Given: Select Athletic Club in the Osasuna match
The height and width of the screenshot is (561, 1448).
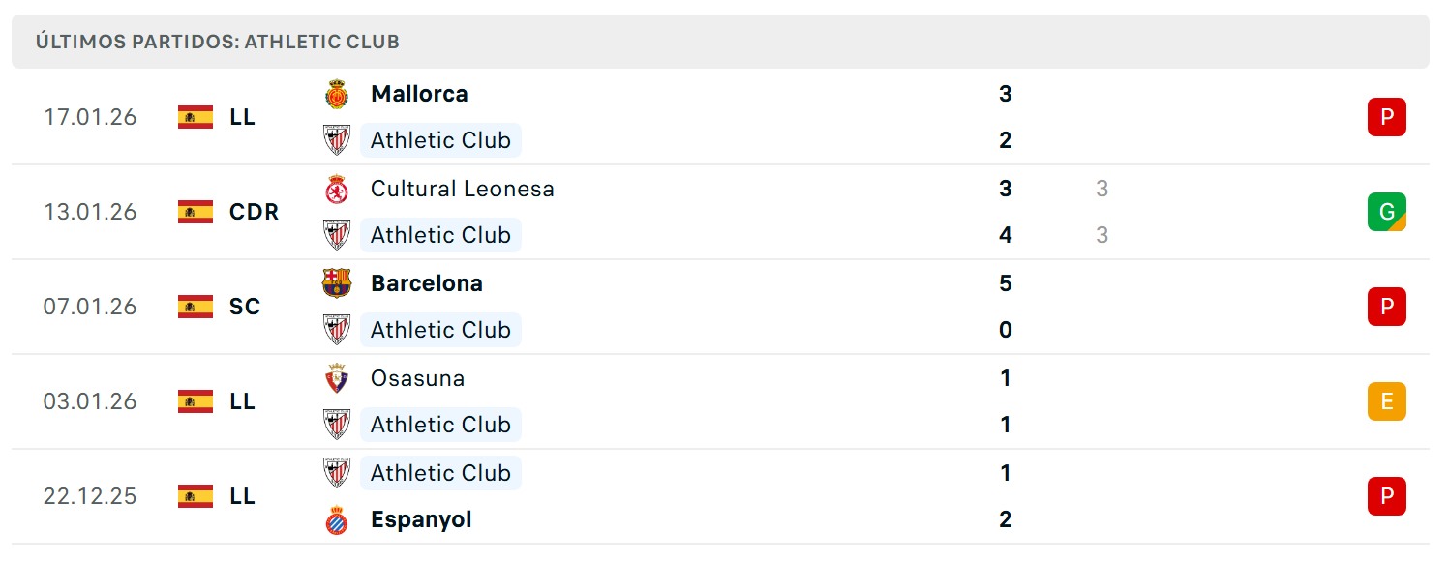Looking at the screenshot, I should (x=440, y=425).
